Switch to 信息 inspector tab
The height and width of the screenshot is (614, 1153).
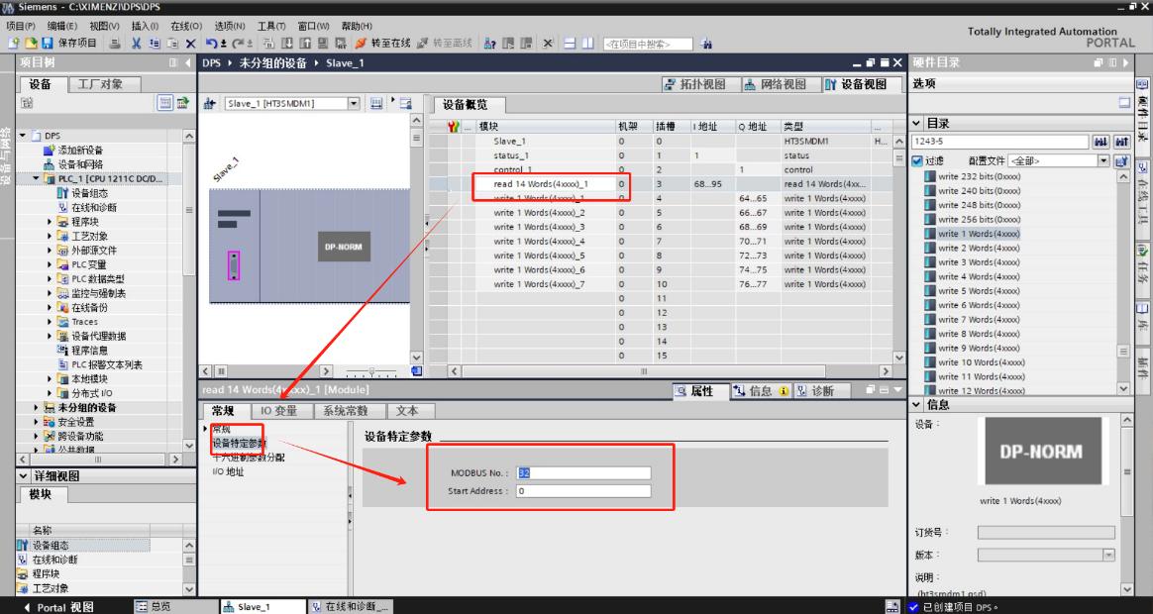(761, 391)
